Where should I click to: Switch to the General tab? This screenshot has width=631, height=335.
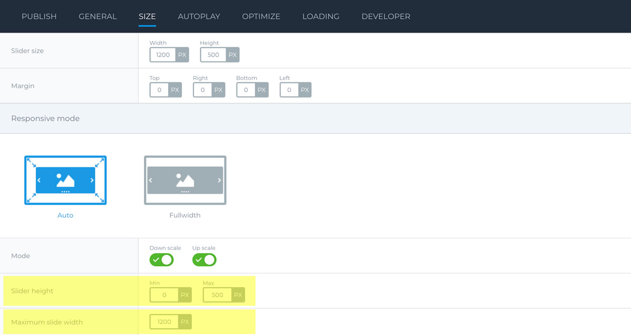pyautogui.click(x=98, y=16)
